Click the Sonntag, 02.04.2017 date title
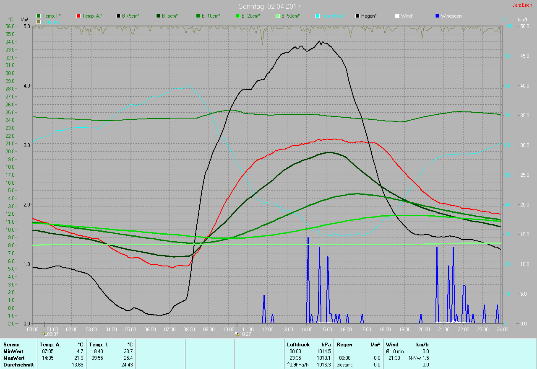Viewport: 537px width, 369px height. (269, 6)
